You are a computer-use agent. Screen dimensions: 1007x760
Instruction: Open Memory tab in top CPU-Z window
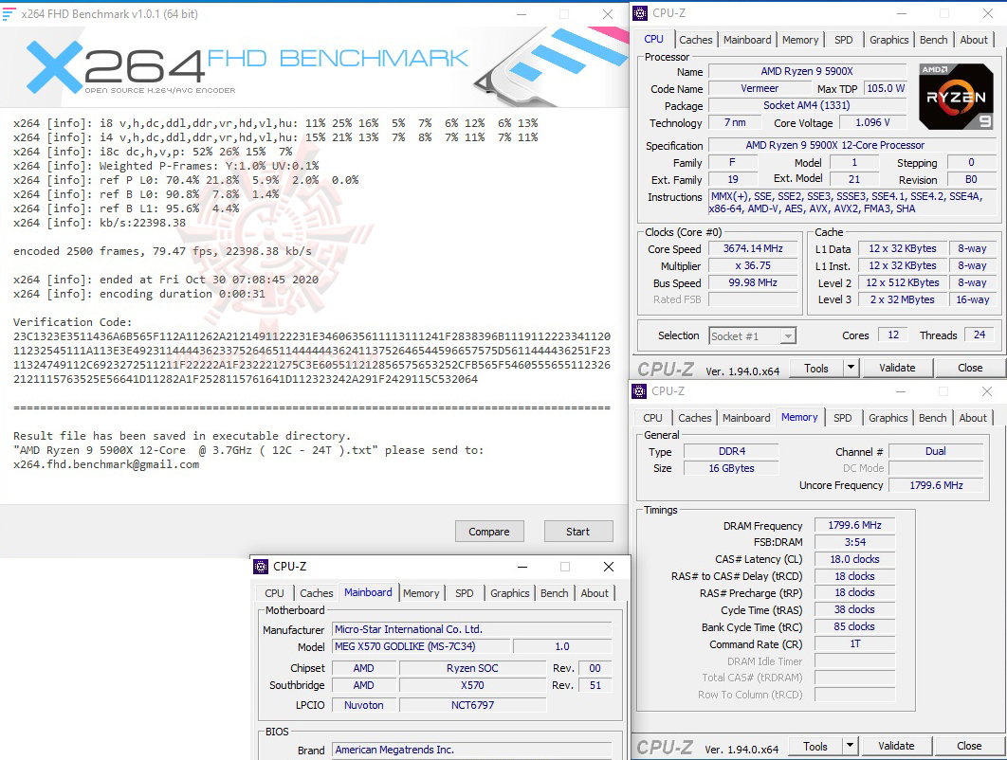tap(800, 40)
